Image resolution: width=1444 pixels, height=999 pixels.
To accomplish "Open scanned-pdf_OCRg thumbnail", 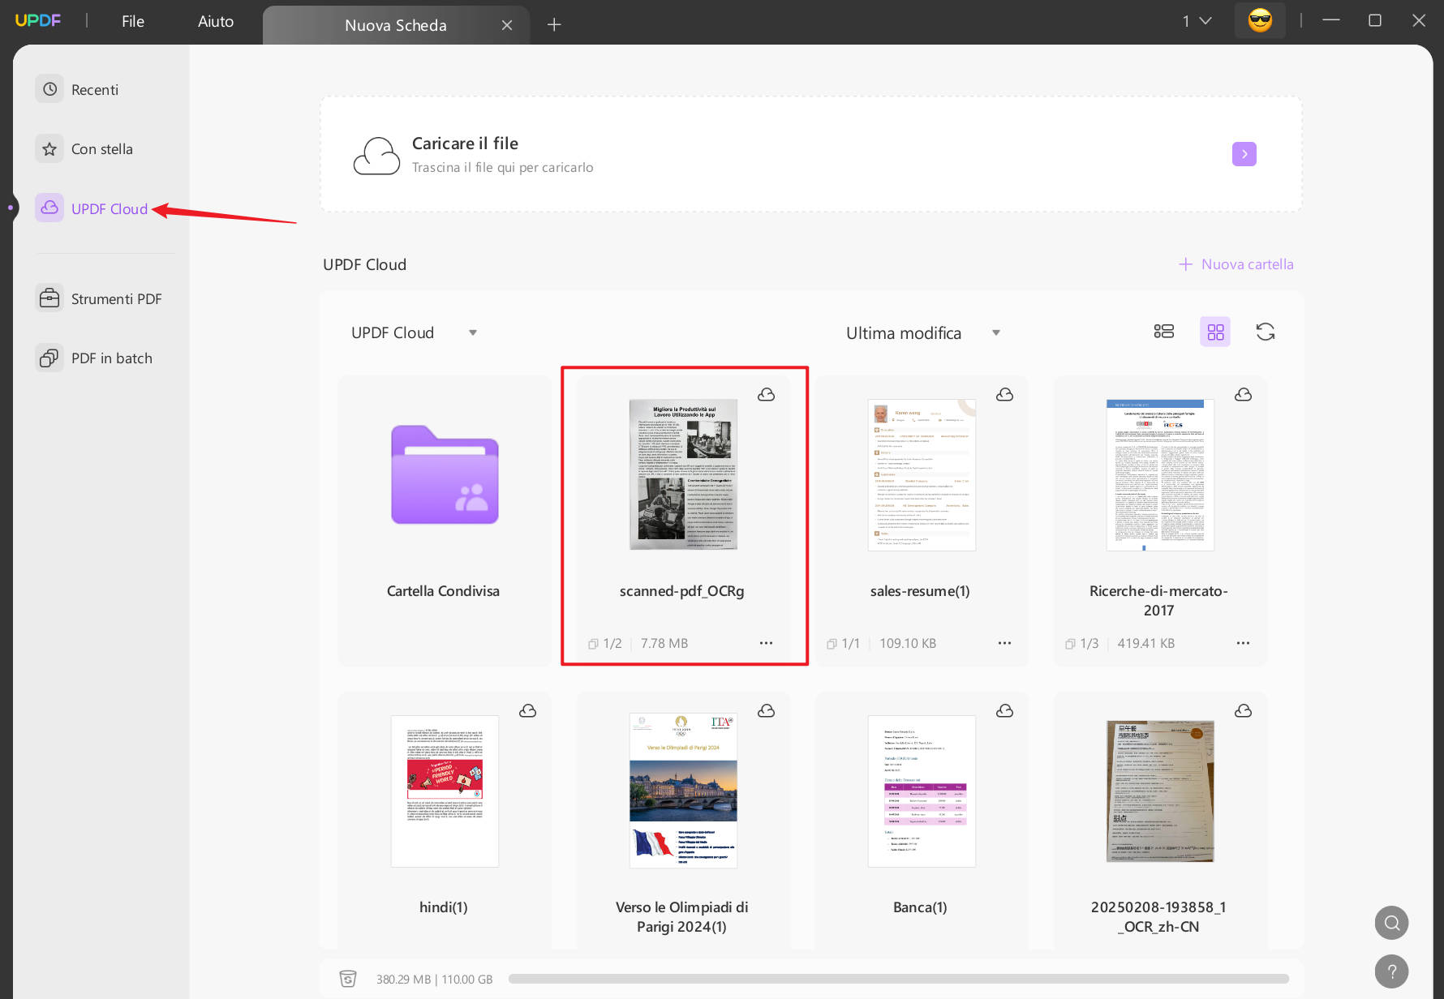I will tap(683, 474).
